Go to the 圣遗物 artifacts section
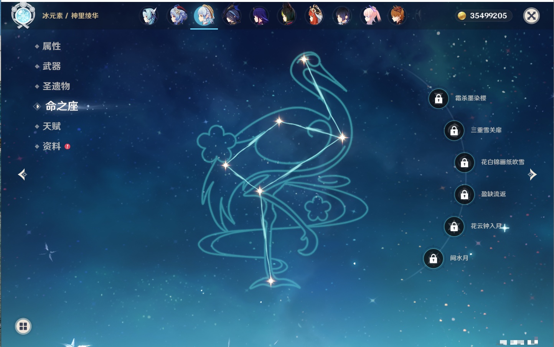Viewport: 554px width, 347px height. [56, 86]
